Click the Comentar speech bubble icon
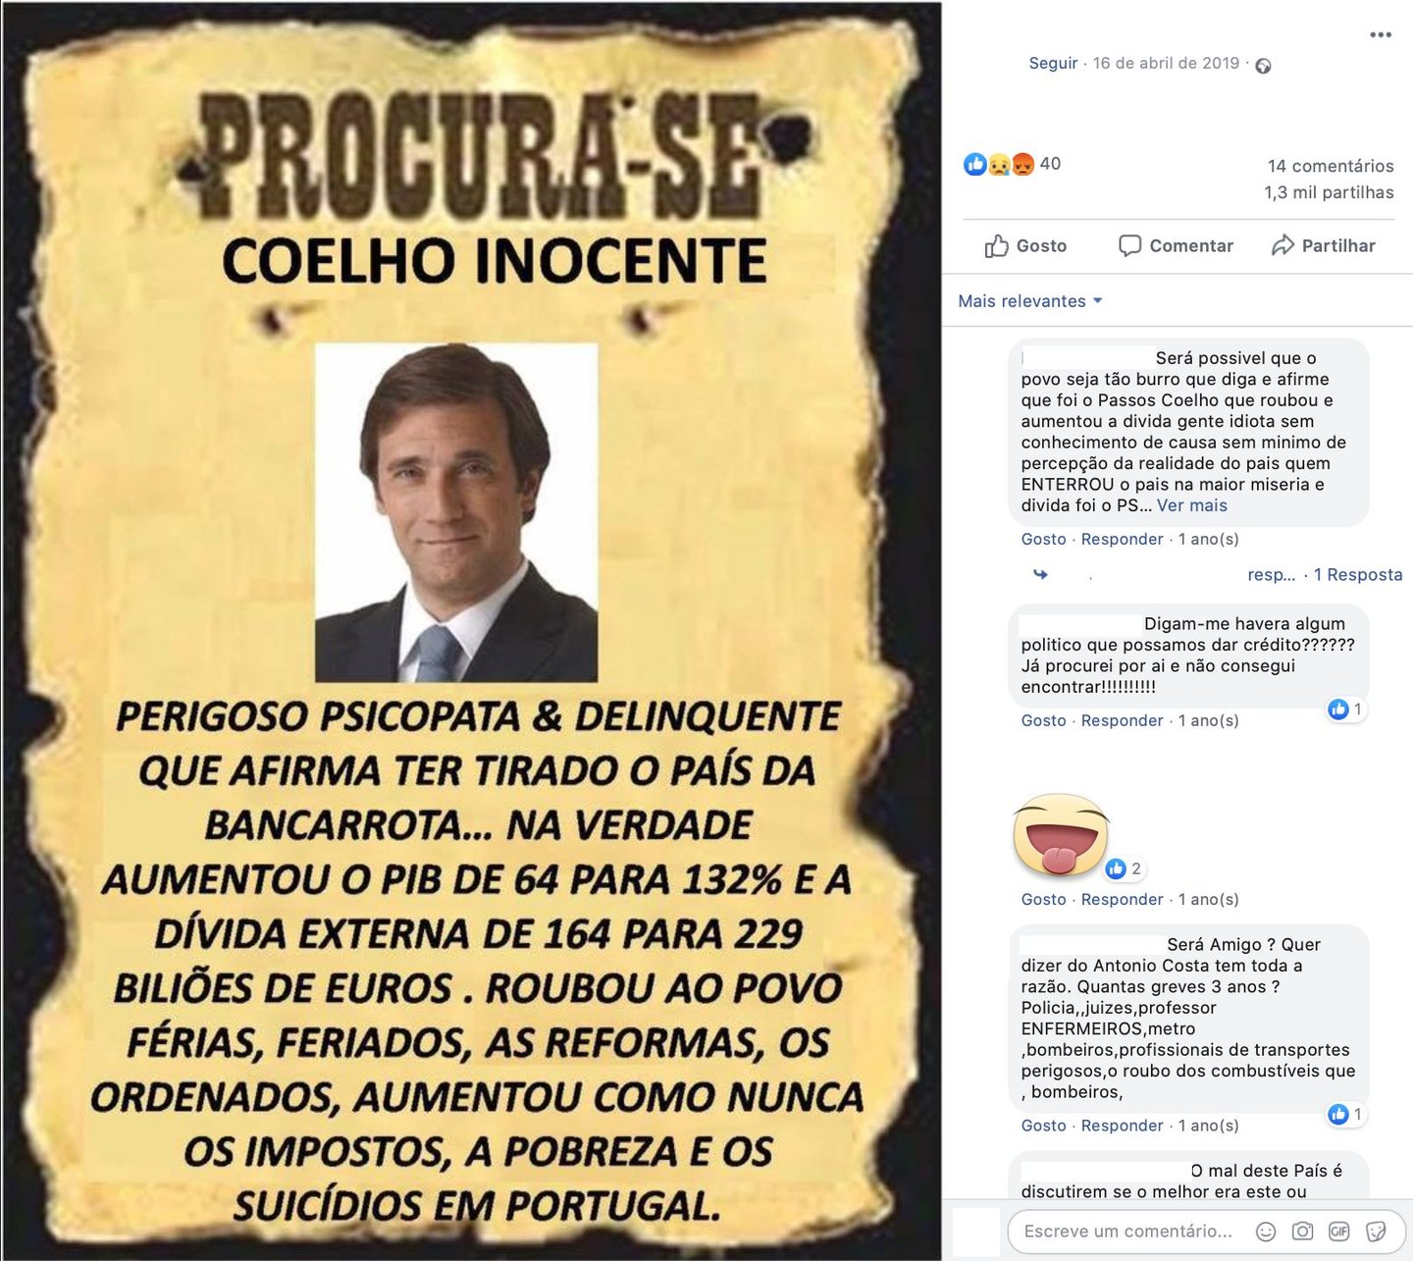1413x1261 pixels. (x=1129, y=245)
